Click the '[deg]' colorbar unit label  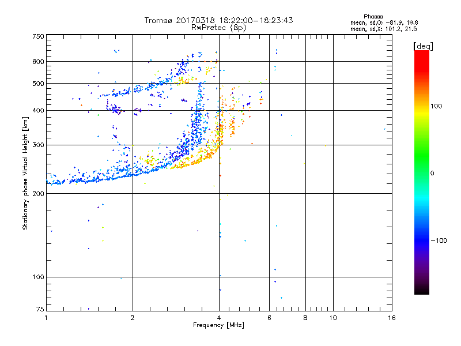(423, 46)
